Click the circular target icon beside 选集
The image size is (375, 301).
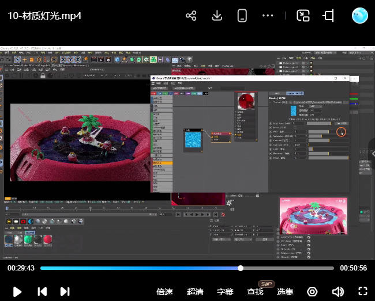coord(312,292)
